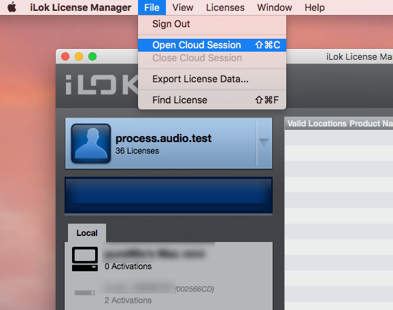Expand the account dropdown triangle
Screen dimensions: 393x310
264,143
